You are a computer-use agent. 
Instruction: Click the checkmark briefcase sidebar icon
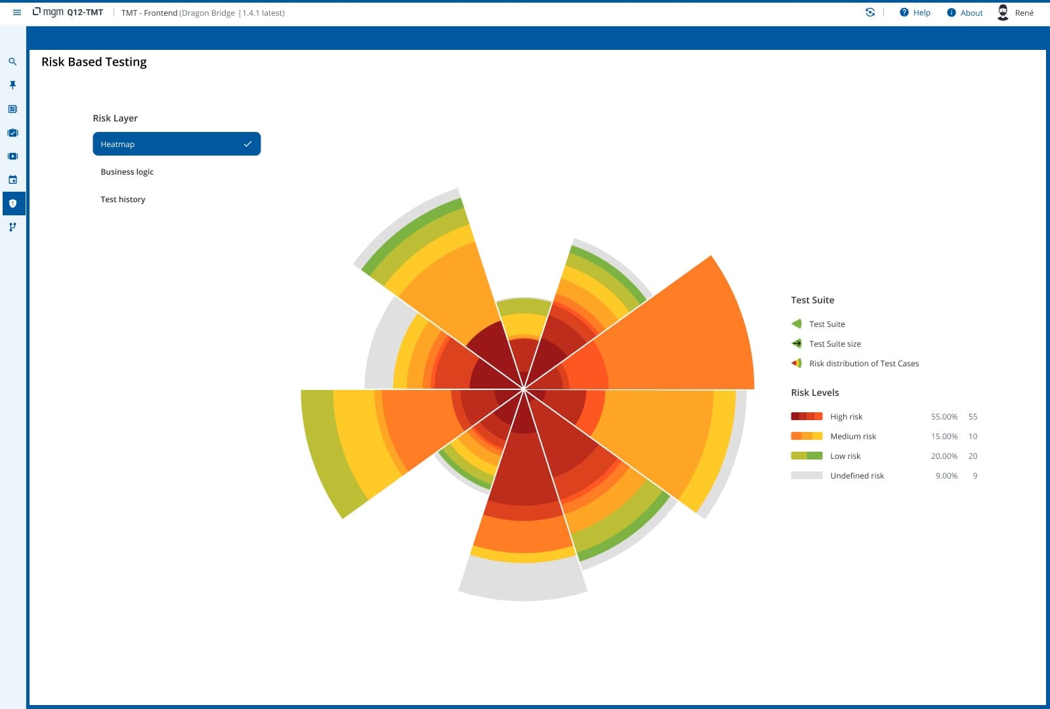tap(12, 133)
